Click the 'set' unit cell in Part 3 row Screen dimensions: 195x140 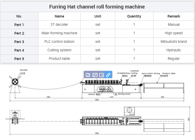point(98,42)
